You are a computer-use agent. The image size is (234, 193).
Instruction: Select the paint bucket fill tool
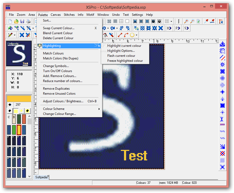pyautogui.click(x=11, y=28)
